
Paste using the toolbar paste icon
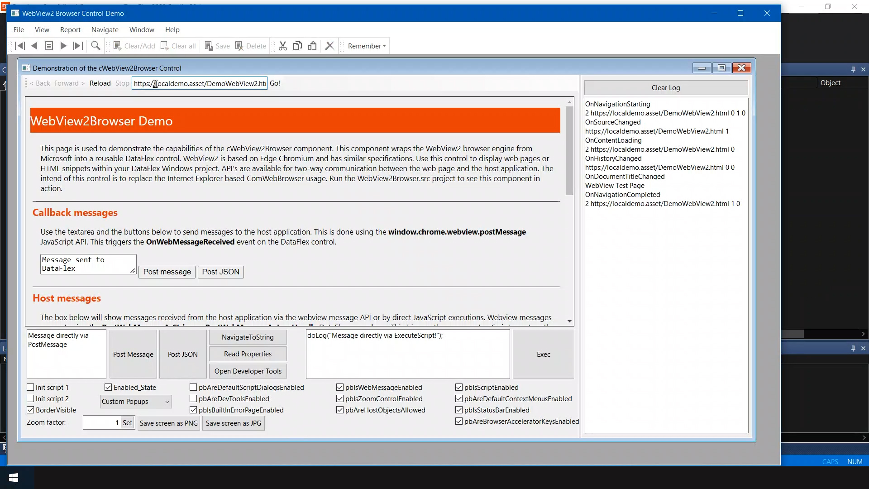pos(312,46)
